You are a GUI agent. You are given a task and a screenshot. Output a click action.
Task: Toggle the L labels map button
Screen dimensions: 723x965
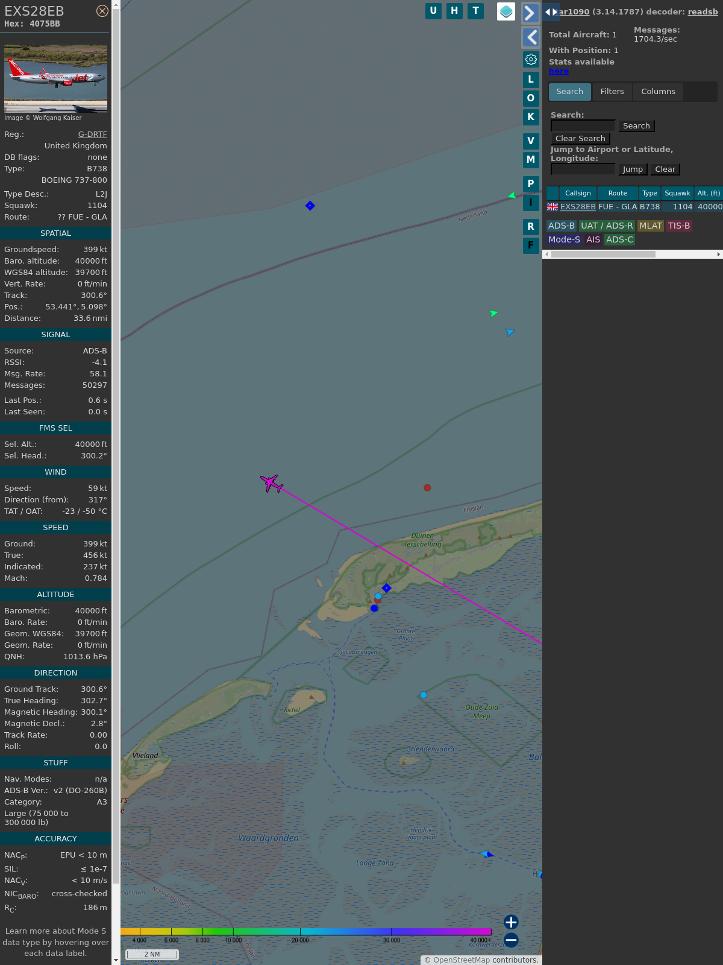point(531,80)
